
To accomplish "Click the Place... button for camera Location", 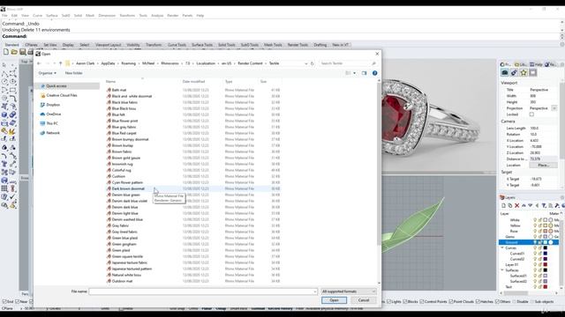I will (x=543, y=165).
